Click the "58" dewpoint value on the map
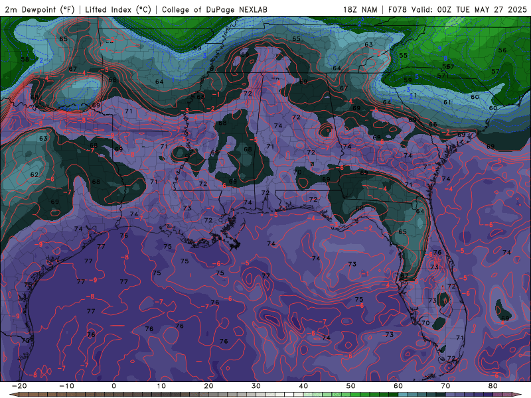 25,60
